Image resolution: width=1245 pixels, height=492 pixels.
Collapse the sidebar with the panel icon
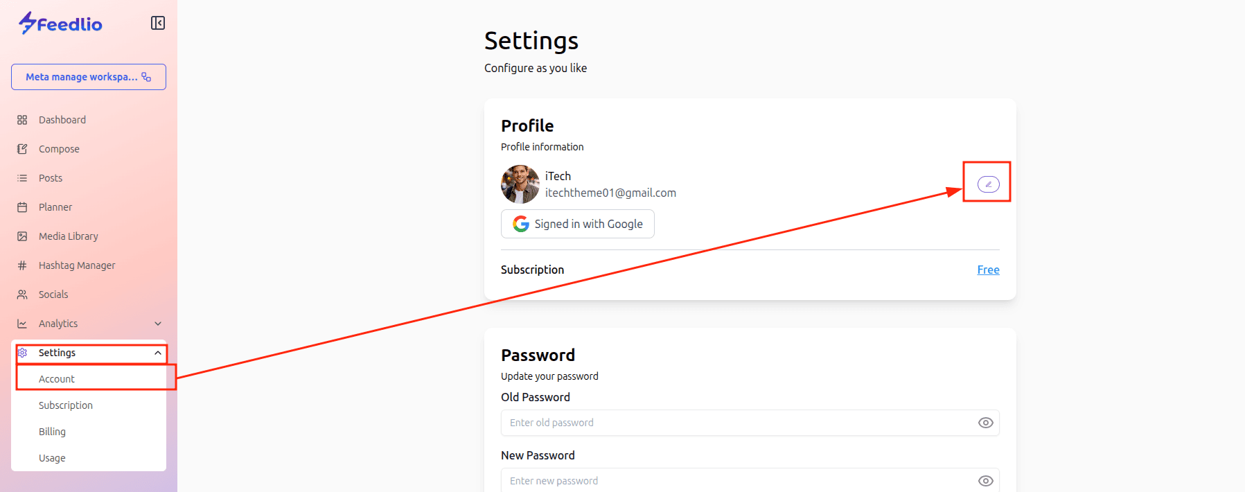click(x=158, y=24)
